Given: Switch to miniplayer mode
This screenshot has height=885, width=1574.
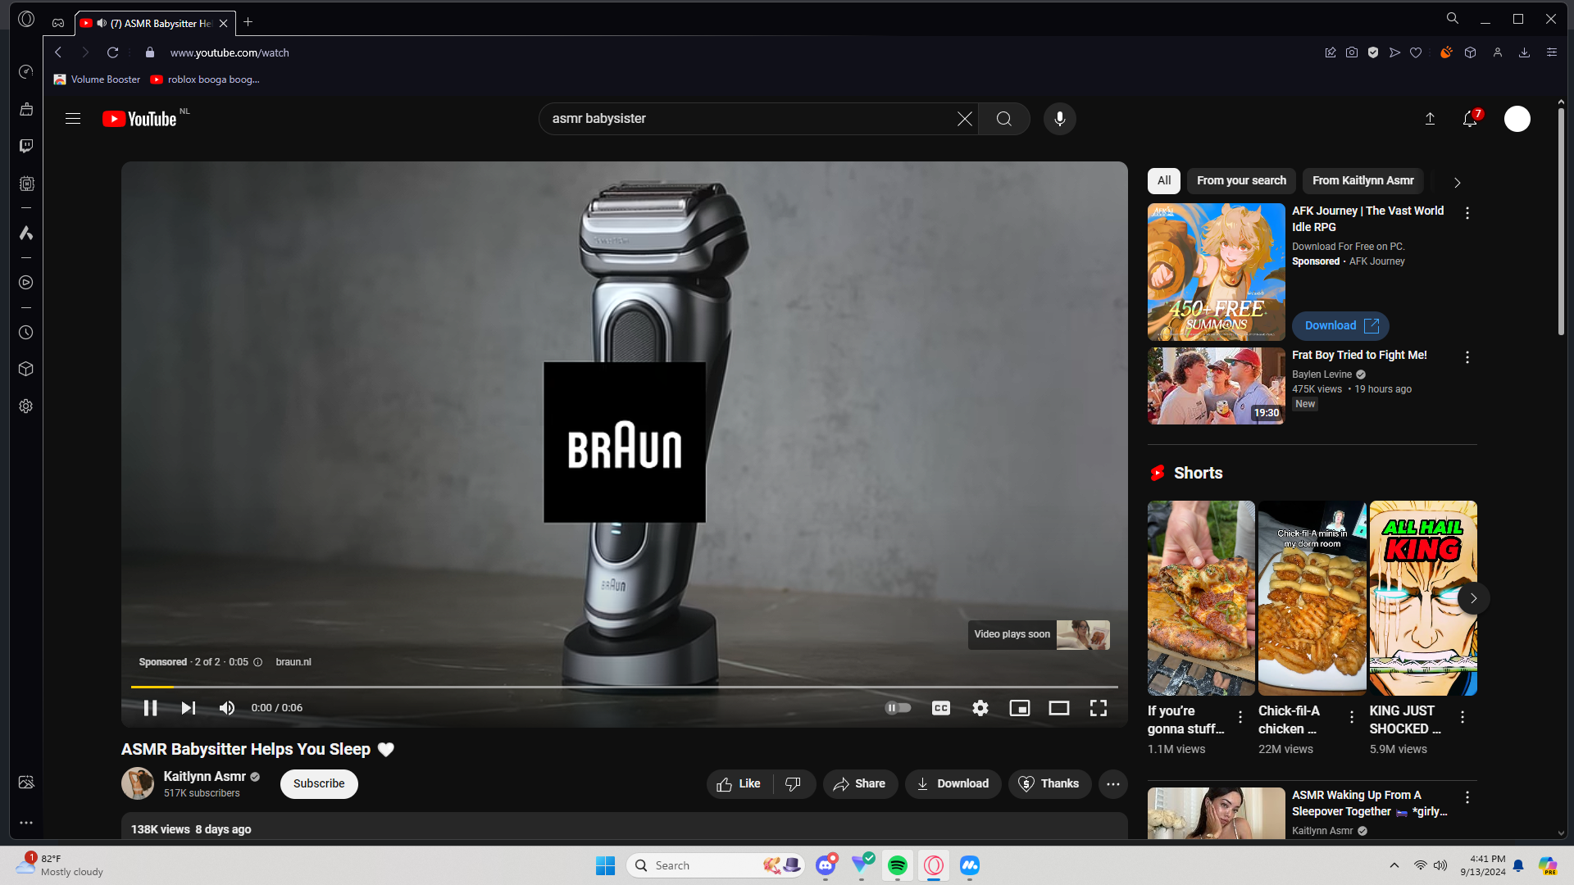Looking at the screenshot, I should coord(1020,708).
